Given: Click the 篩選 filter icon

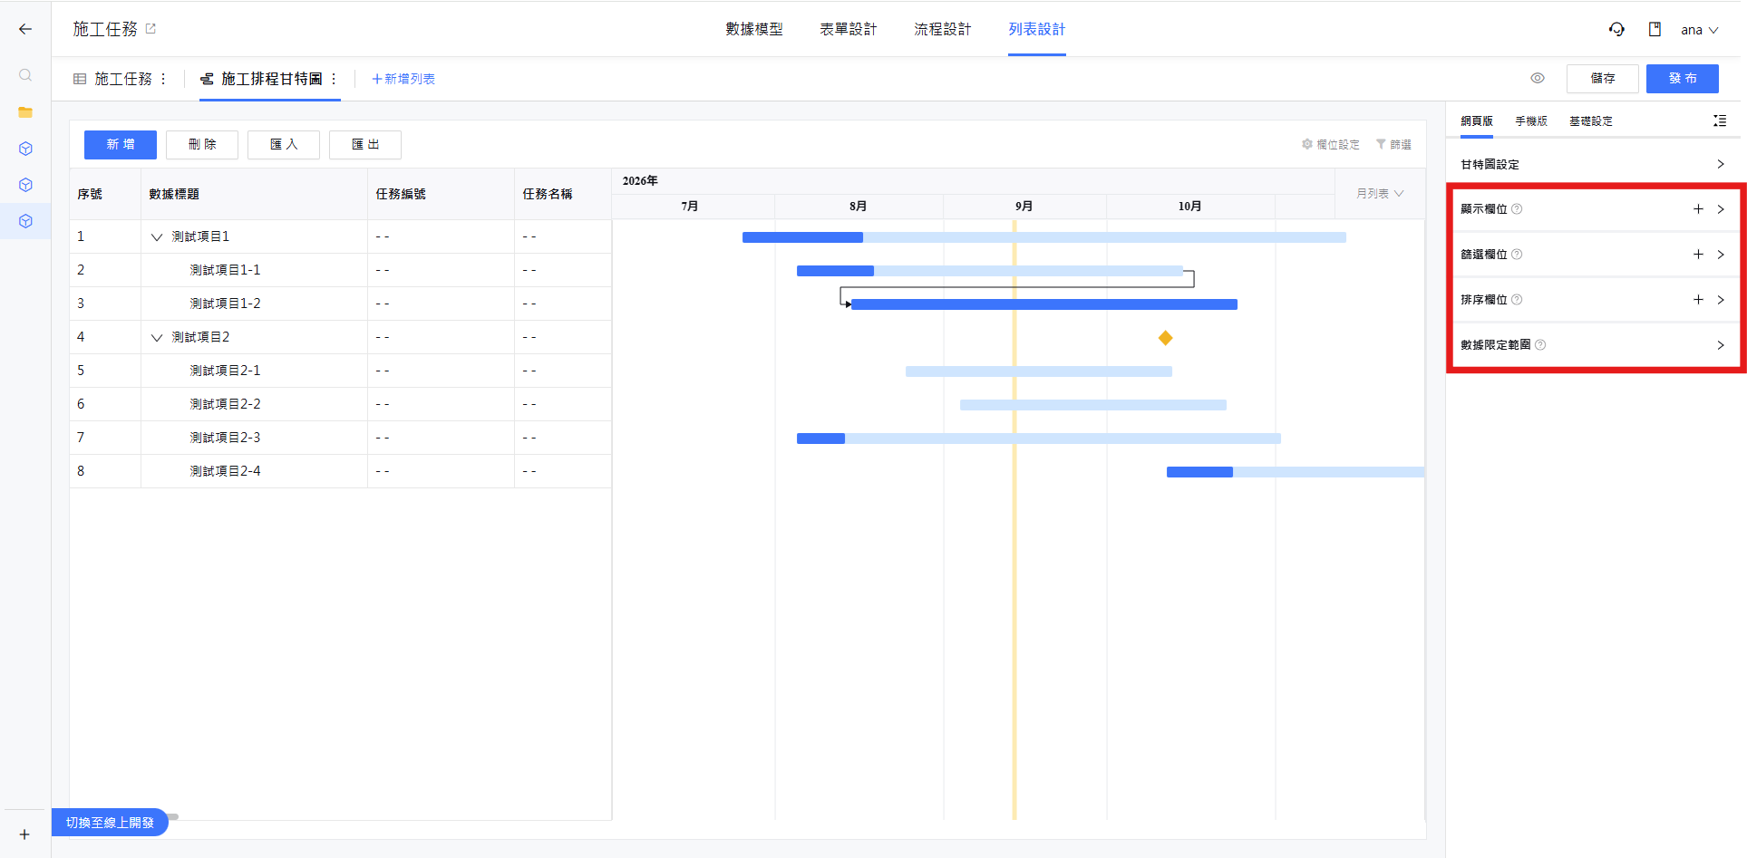Looking at the screenshot, I should click(x=1381, y=144).
